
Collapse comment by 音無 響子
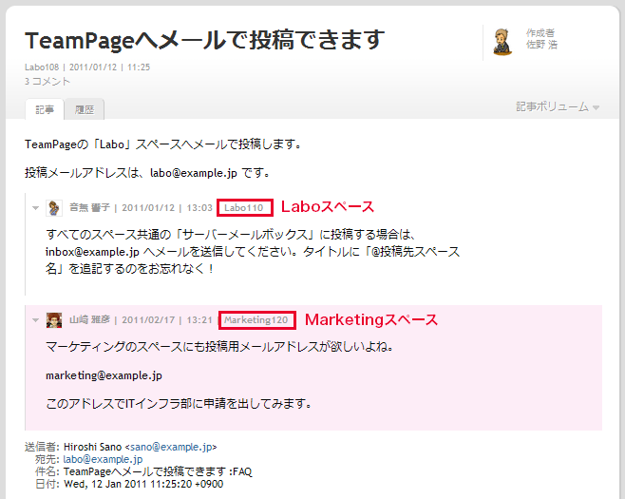pos(35,208)
